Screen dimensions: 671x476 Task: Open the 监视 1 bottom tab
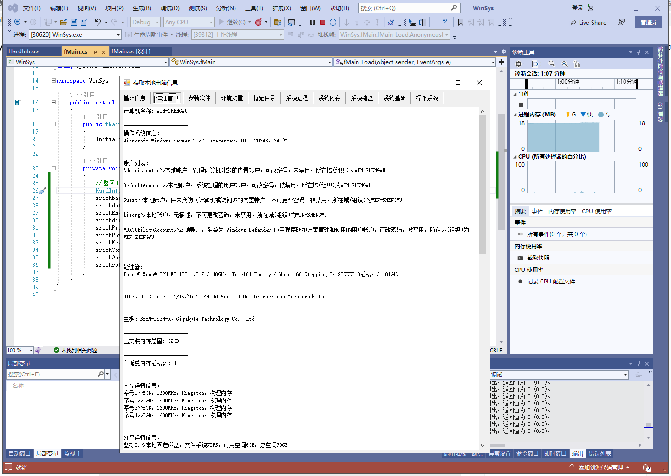point(72,454)
